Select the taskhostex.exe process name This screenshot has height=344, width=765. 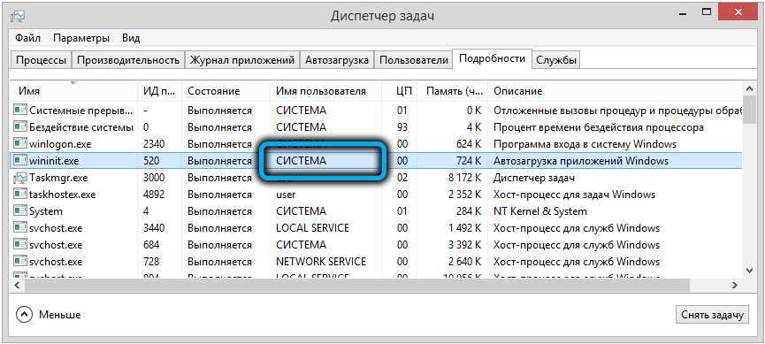pyautogui.click(x=63, y=195)
